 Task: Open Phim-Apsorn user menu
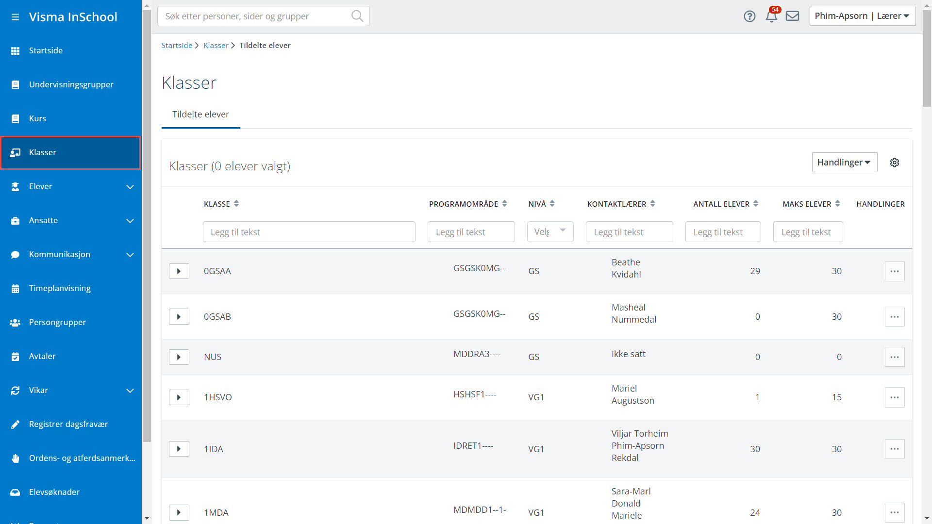tap(862, 16)
